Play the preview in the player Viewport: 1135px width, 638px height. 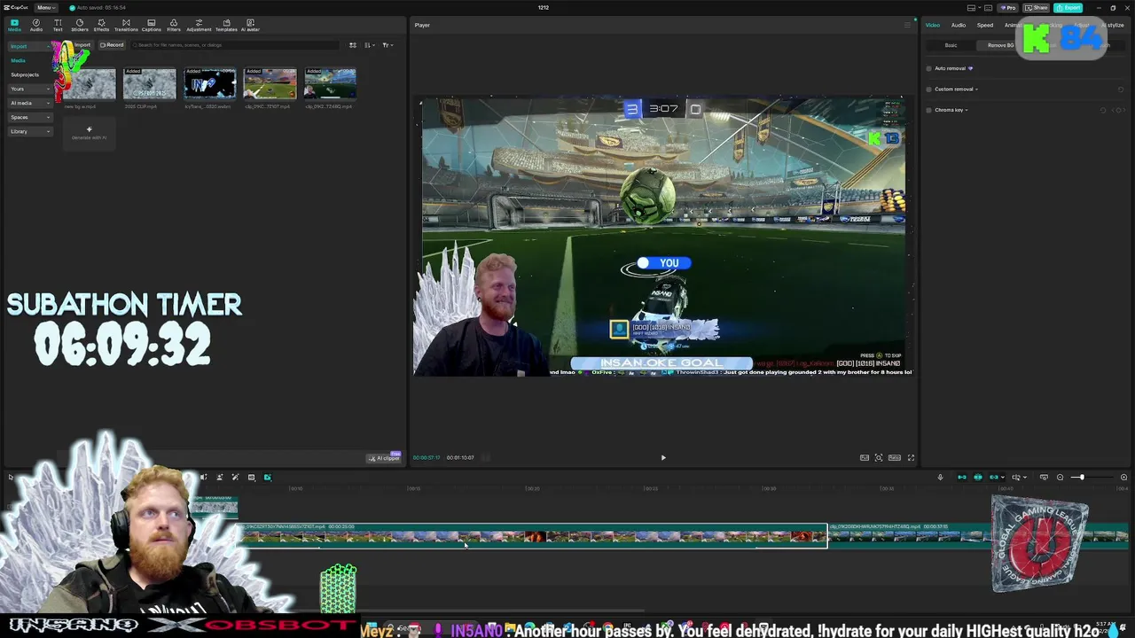663,458
